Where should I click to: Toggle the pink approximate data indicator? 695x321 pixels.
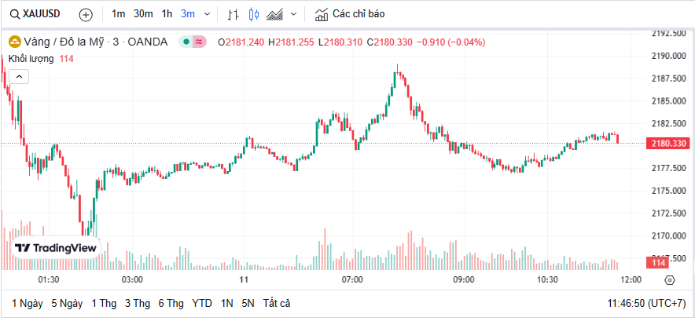[200, 42]
